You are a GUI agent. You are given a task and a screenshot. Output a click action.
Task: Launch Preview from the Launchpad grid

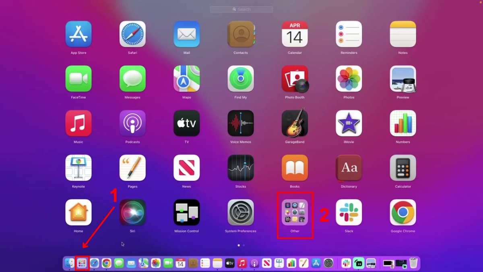(x=403, y=79)
